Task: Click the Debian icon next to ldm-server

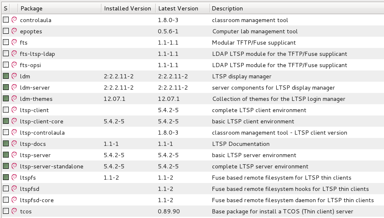Action: 14,88
